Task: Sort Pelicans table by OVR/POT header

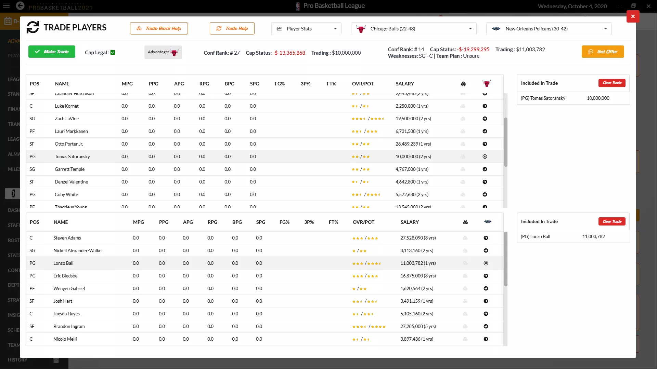Action: coord(363,222)
